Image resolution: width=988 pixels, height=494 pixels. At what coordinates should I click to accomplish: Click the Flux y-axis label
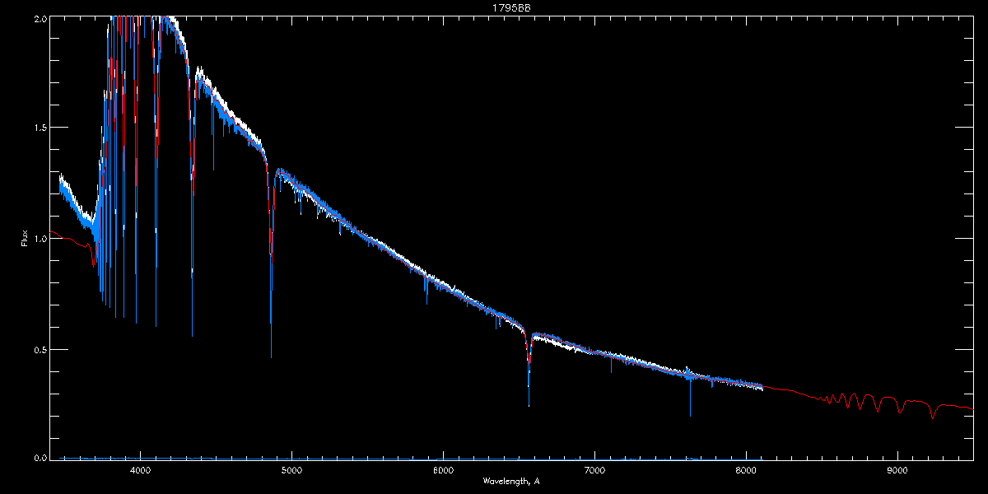(25, 239)
